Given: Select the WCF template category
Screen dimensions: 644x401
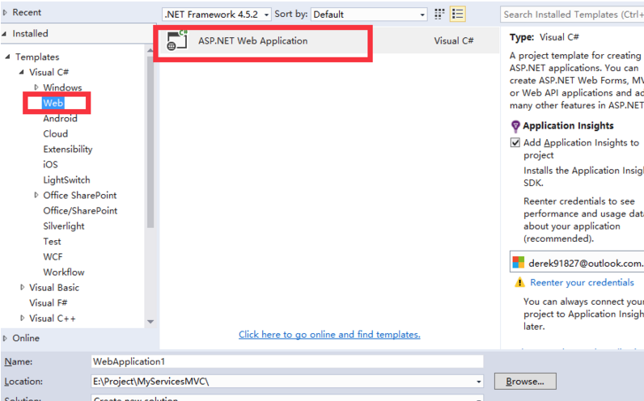Looking at the screenshot, I should click(53, 257).
